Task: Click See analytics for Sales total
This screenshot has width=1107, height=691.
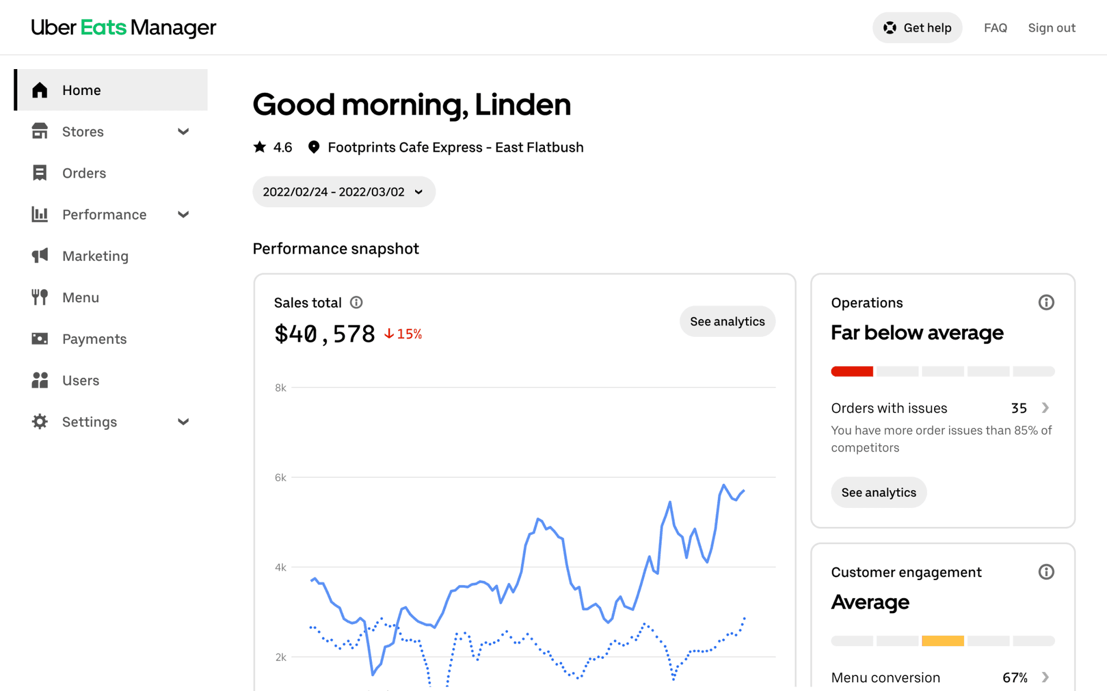Action: point(727,321)
